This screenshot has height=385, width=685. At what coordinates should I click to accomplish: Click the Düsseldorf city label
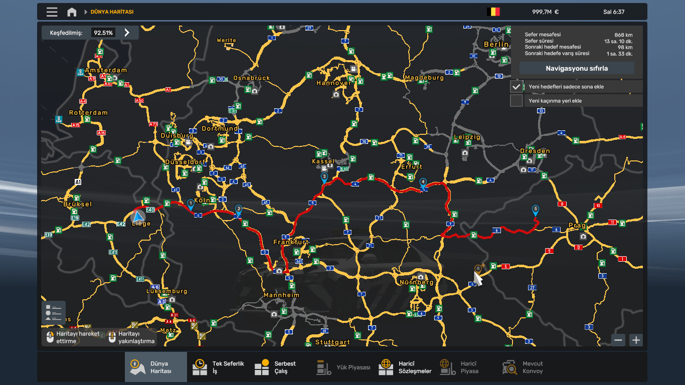[185, 162]
